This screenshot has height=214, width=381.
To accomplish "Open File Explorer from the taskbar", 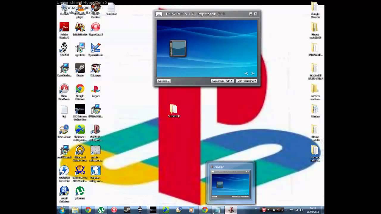I will point(75,210).
